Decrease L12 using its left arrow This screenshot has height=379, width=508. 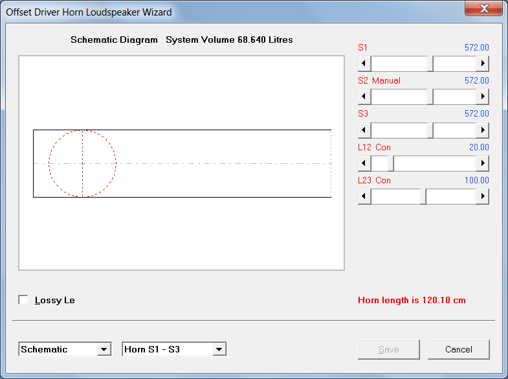[364, 163]
